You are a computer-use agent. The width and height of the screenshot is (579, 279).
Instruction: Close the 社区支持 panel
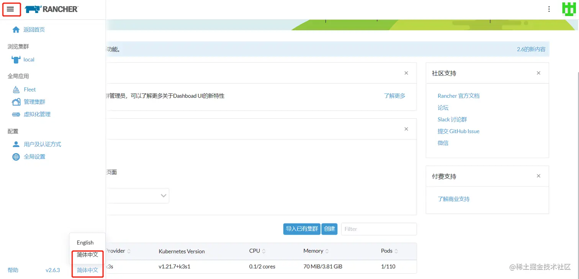[x=538, y=73]
